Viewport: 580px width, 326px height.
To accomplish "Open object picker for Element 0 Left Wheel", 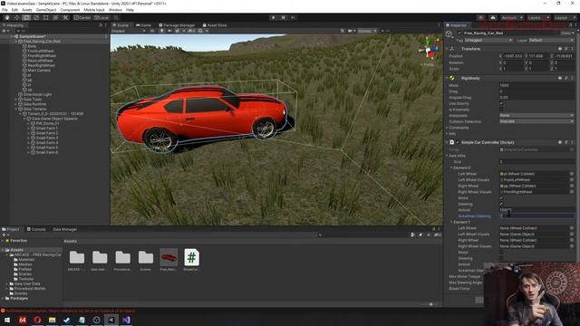I will pos(572,174).
